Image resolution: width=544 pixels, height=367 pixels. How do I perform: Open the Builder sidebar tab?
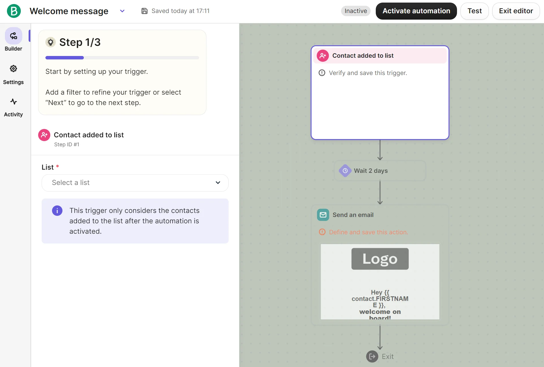click(x=13, y=40)
